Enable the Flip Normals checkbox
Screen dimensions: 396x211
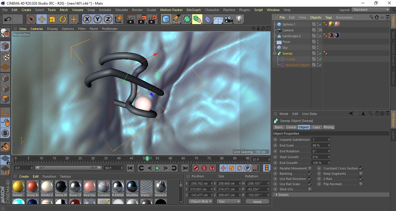point(361,184)
